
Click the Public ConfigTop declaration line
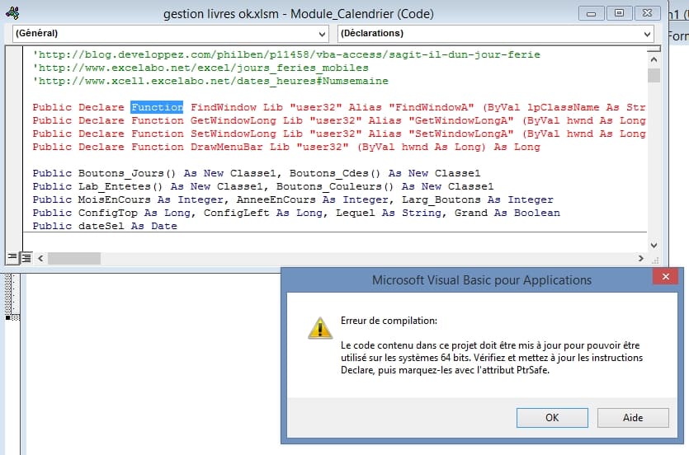(296, 213)
